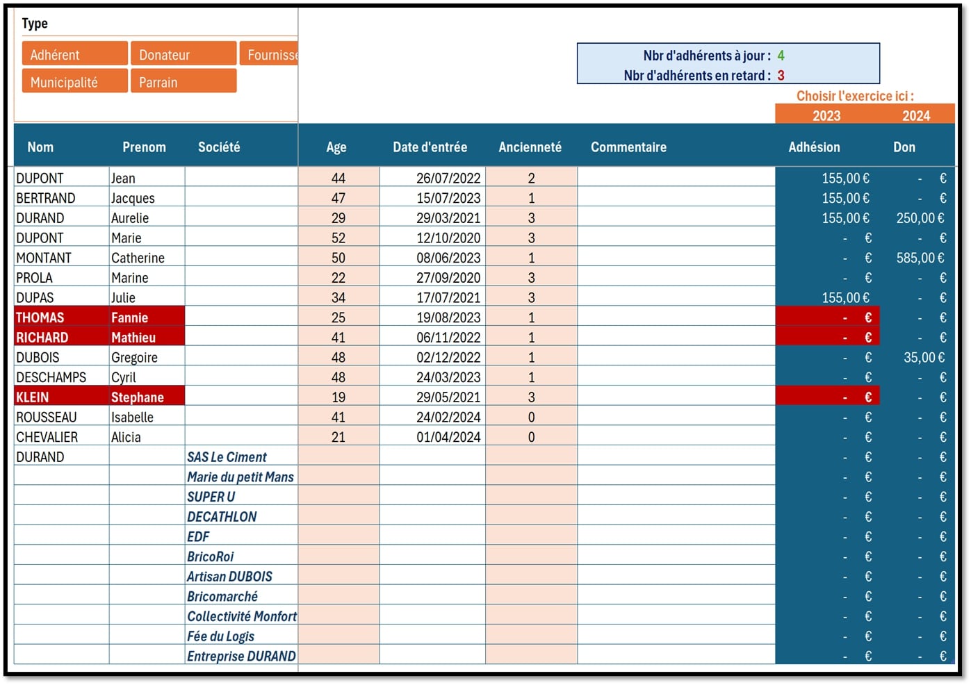Click the Age column header
The height and width of the screenshot is (685, 971).
click(x=336, y=147)
